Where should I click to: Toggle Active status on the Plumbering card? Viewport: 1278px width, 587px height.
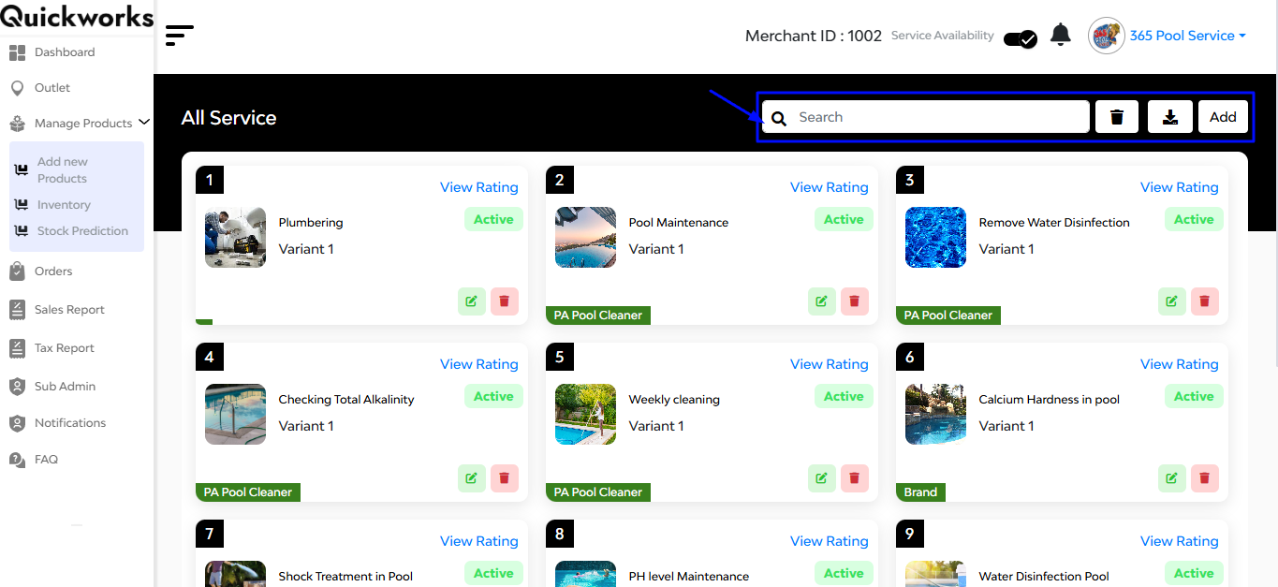tap(493, 220)
